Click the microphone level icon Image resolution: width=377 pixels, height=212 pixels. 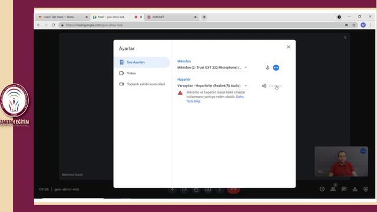point(267,68)
